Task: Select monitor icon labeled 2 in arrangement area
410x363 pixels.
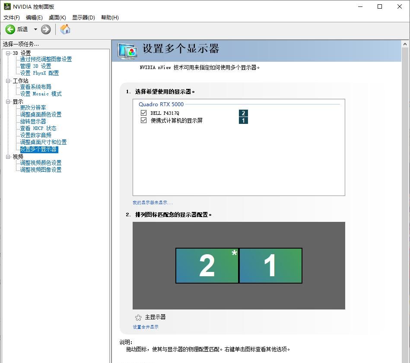Action: (x=207, y=265)
